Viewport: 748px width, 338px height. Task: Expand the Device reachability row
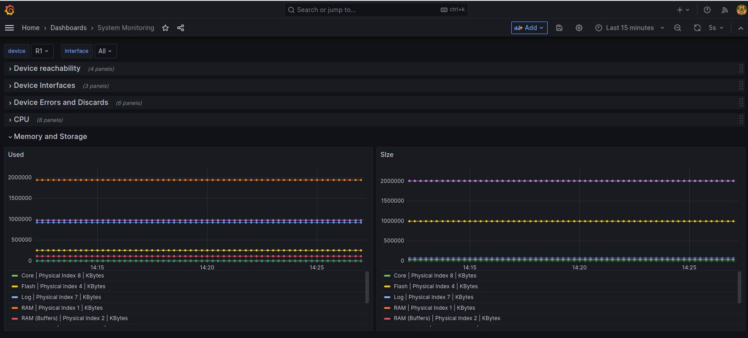(x=47, y=69)
